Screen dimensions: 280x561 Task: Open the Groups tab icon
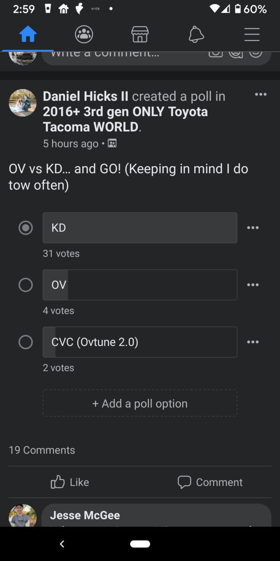(x=84, y=34)
